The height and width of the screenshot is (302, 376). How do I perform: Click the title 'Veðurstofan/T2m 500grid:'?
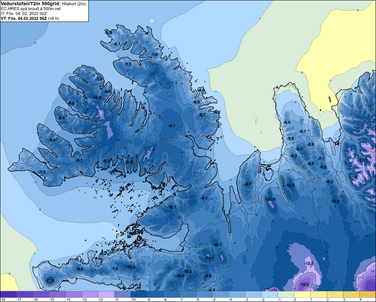tap(30, 4)
